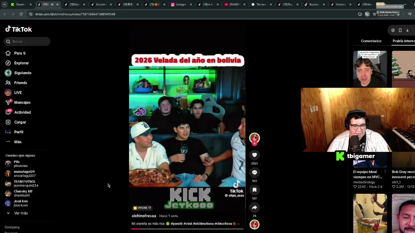Close the Stream browser tab

[x=31, y=5]
